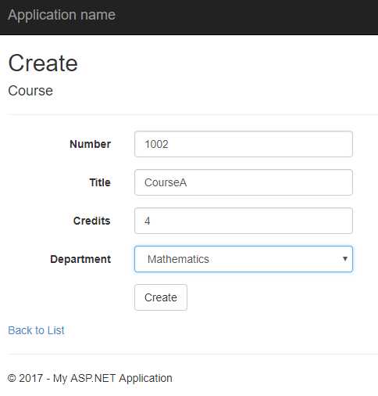Click the Department field label
378x396 pixels.
pos(80,259)
